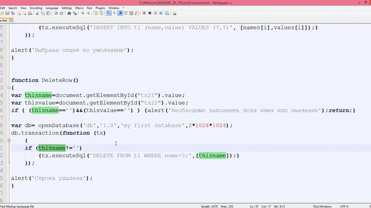The width and height of the screenshot is (371, 208).
Task: Click the Save All toolbar icon
Action: coord(13,13)
